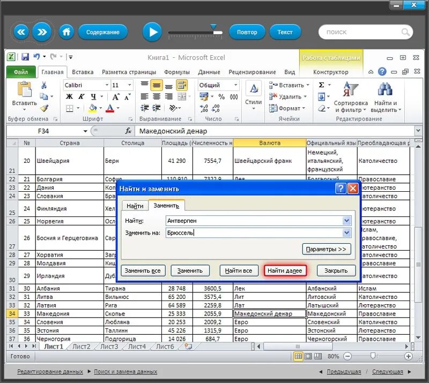429x383 pixels.
Task: Select the Лист2 sheet tab
Action: (x=82, y=347)
